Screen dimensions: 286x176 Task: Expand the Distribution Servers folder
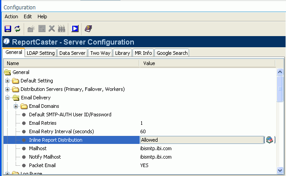pos(7,89)
